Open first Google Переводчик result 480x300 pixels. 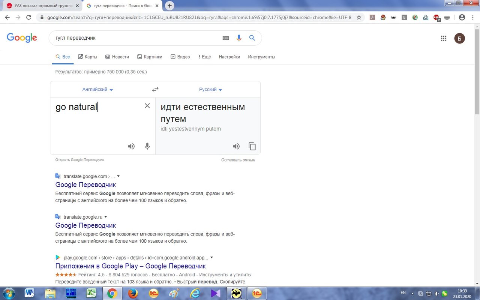(x=85, y=185)
